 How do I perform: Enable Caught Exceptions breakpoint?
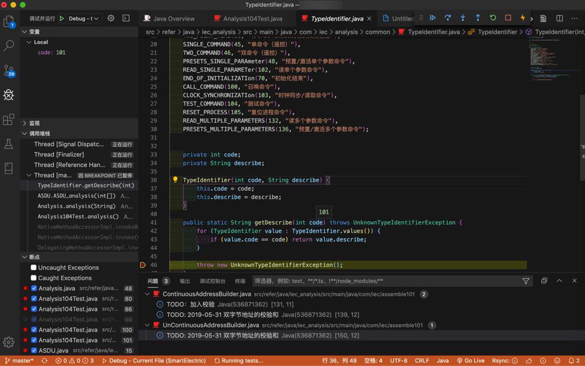(x=34, y=278)
